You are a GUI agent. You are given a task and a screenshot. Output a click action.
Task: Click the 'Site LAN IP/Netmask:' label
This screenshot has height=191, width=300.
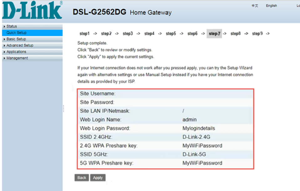(105, 111)
